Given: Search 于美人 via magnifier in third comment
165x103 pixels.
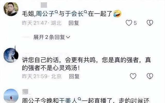Looking at the screenshot, I should point(80,99).
